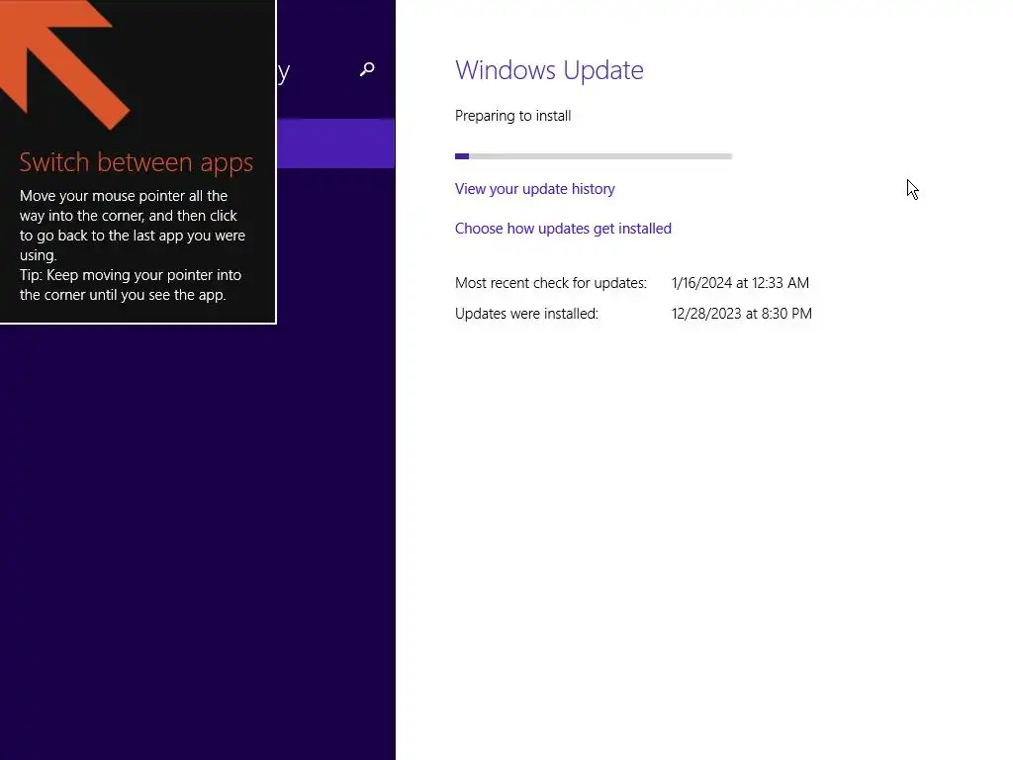Click the date 1/16/2024 at 12:33 AM
This screenshot has width=1013, height=760.
pos(740,283)
